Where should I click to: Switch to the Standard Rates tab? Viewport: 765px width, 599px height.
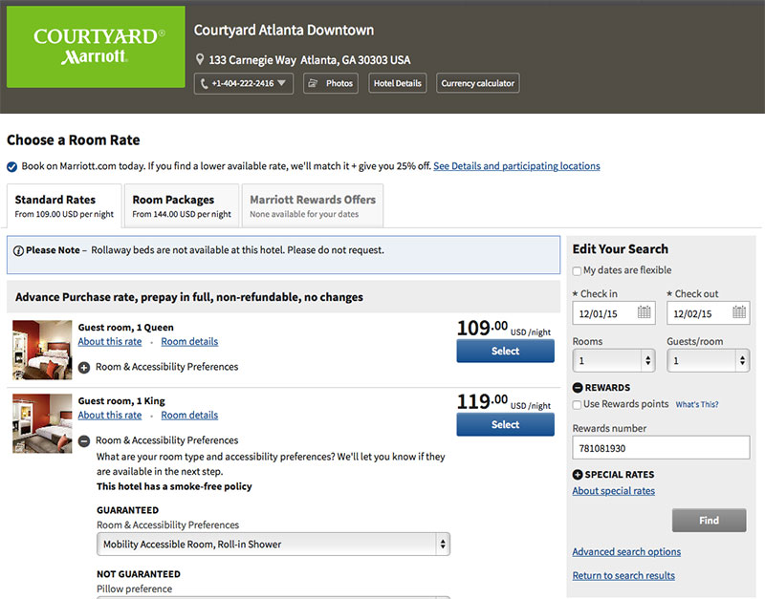[64, 205]
